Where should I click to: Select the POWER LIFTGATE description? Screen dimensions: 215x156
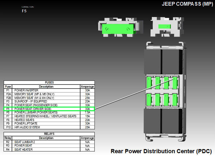click(x=26, y=124)
